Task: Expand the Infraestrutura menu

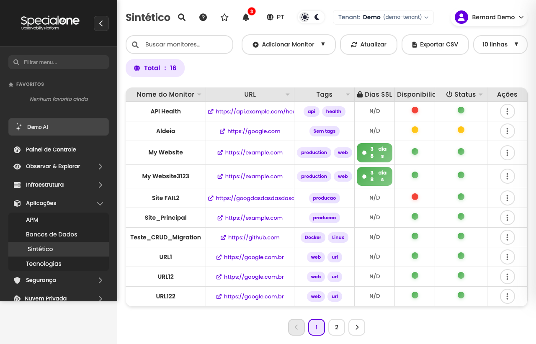Action: [59, 185]
